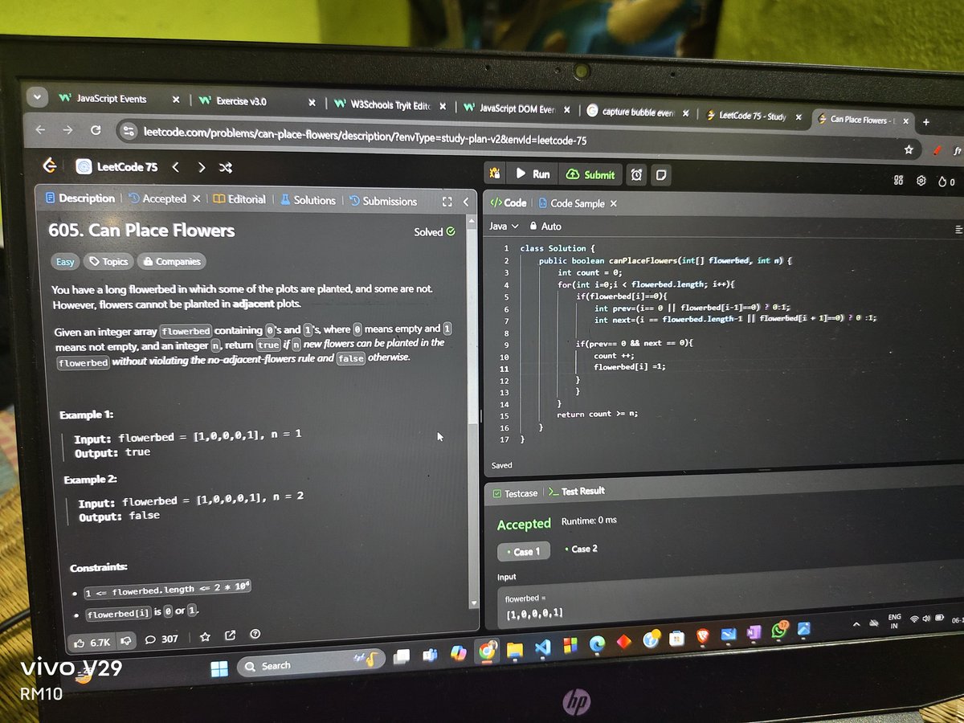Click the 'return count >= n;' code line

[597, 415]
